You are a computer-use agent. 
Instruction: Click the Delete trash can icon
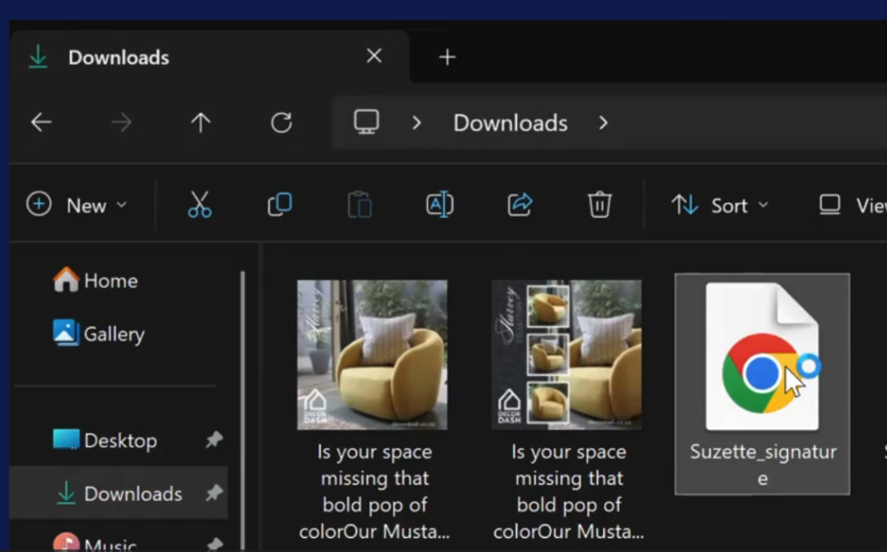click(599, 204)
